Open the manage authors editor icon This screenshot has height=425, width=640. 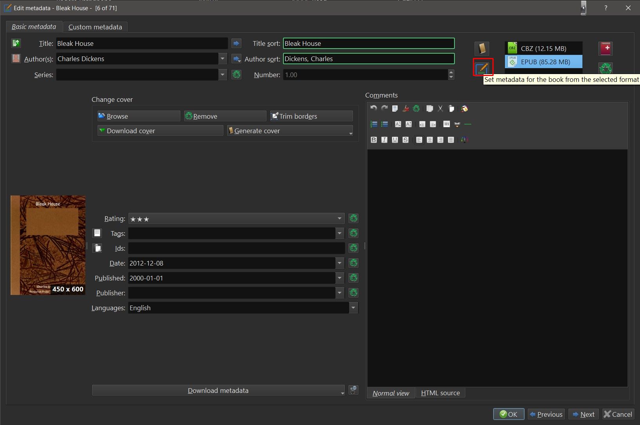click(16, 59)
